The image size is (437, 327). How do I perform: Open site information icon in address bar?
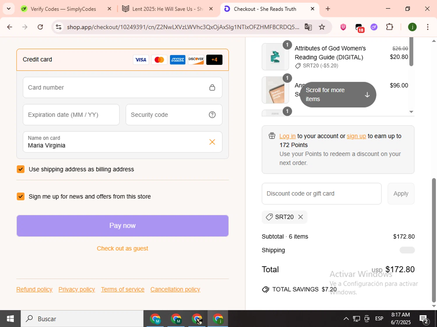tap(59, 27)
